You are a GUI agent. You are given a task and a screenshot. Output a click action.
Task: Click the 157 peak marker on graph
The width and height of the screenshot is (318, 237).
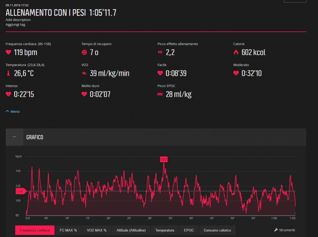(x=164, y=159)
